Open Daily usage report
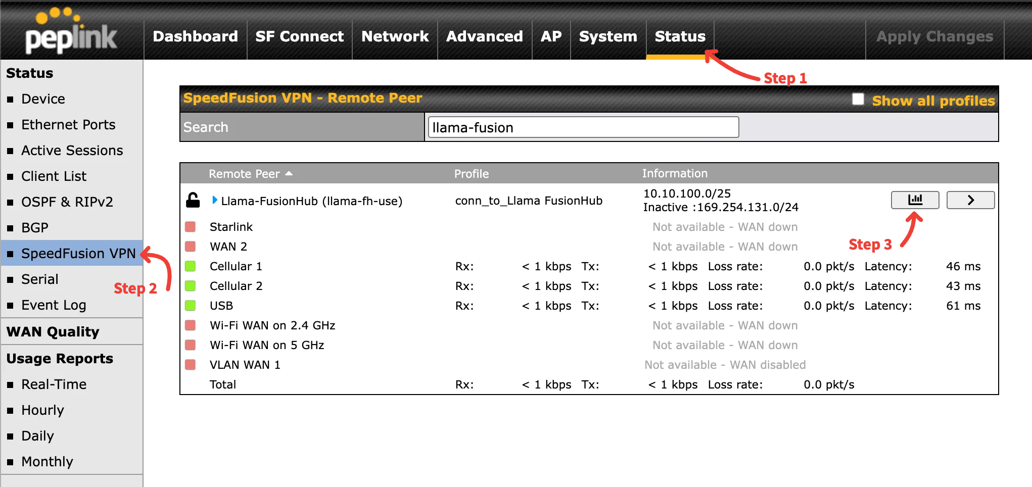The height and width of the screenshot is (487, 1032). click(37, 436)
